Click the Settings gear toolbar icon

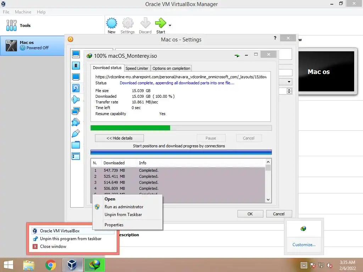tap(128, 23)
